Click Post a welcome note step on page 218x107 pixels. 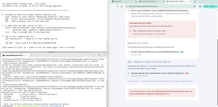pos(149,31)
